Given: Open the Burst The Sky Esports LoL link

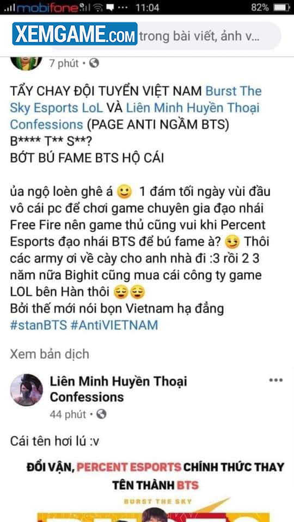Looking at the screenshot, I should (x=136, y=100).
